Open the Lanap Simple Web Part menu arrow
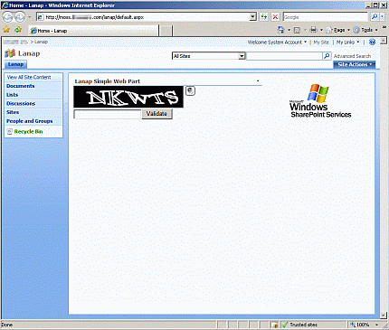The width and height of the screenshot is (389, 330). click(x=258, y=81)
